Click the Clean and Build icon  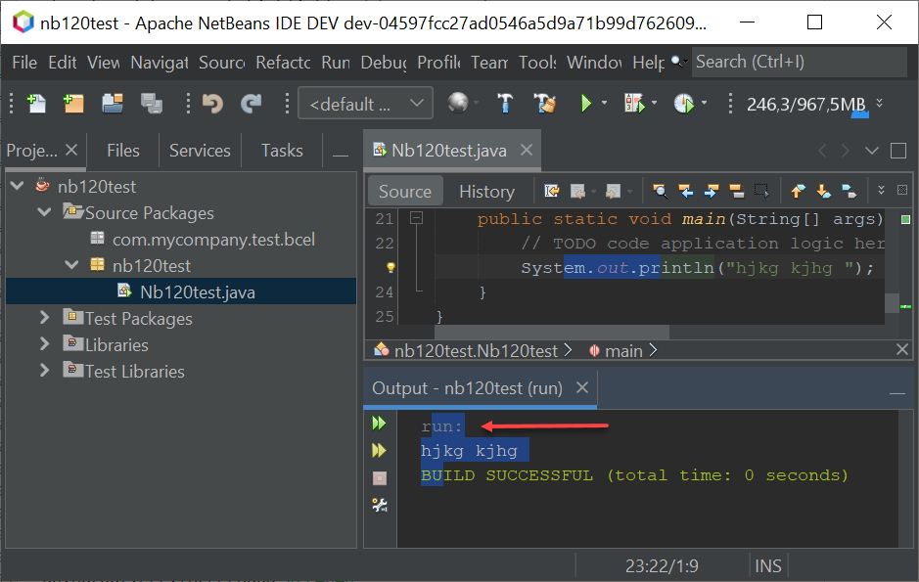click(544, 104)
